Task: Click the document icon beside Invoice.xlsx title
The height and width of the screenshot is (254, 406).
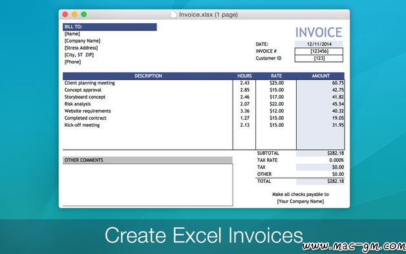Action: coord(173,14)
